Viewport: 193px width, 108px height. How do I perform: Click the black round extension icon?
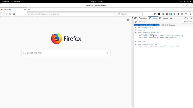point(159,14)
